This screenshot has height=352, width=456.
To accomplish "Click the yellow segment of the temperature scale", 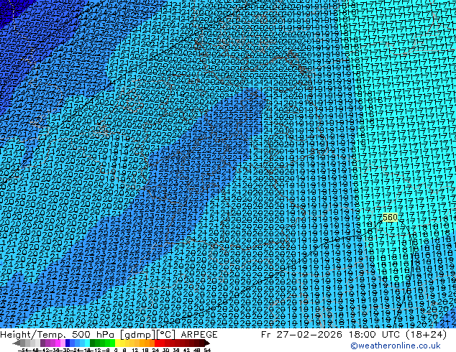I will [x=117, y=343].
